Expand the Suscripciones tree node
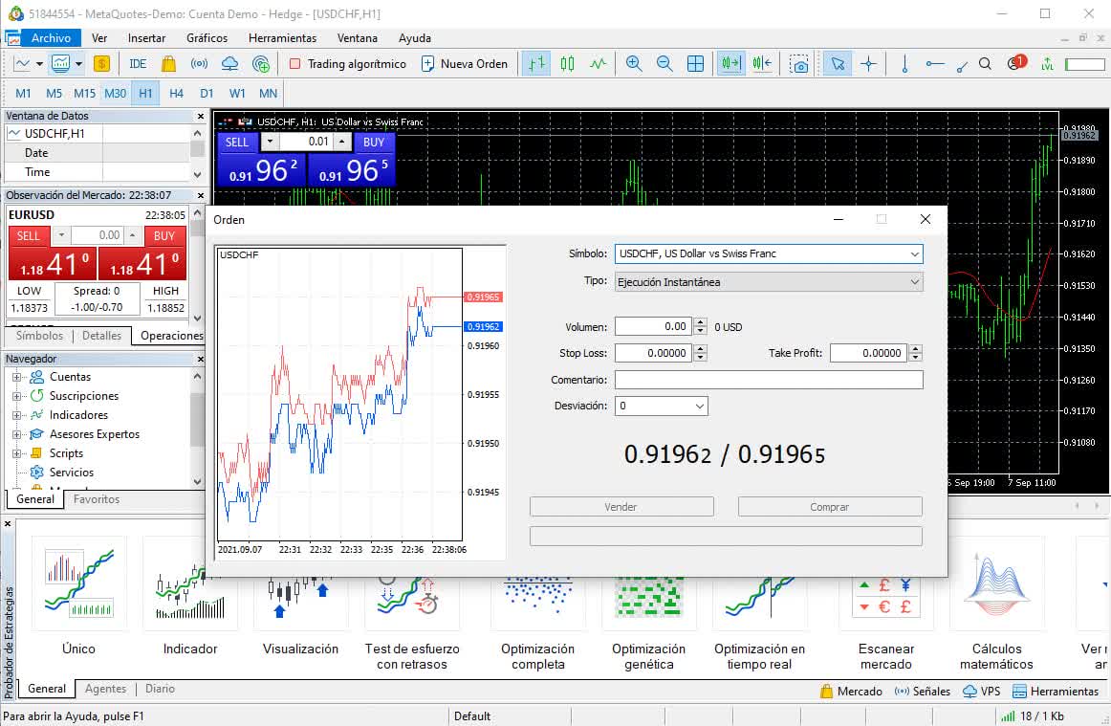Viewport: 1111px width, 726px height. coord(16,396)
